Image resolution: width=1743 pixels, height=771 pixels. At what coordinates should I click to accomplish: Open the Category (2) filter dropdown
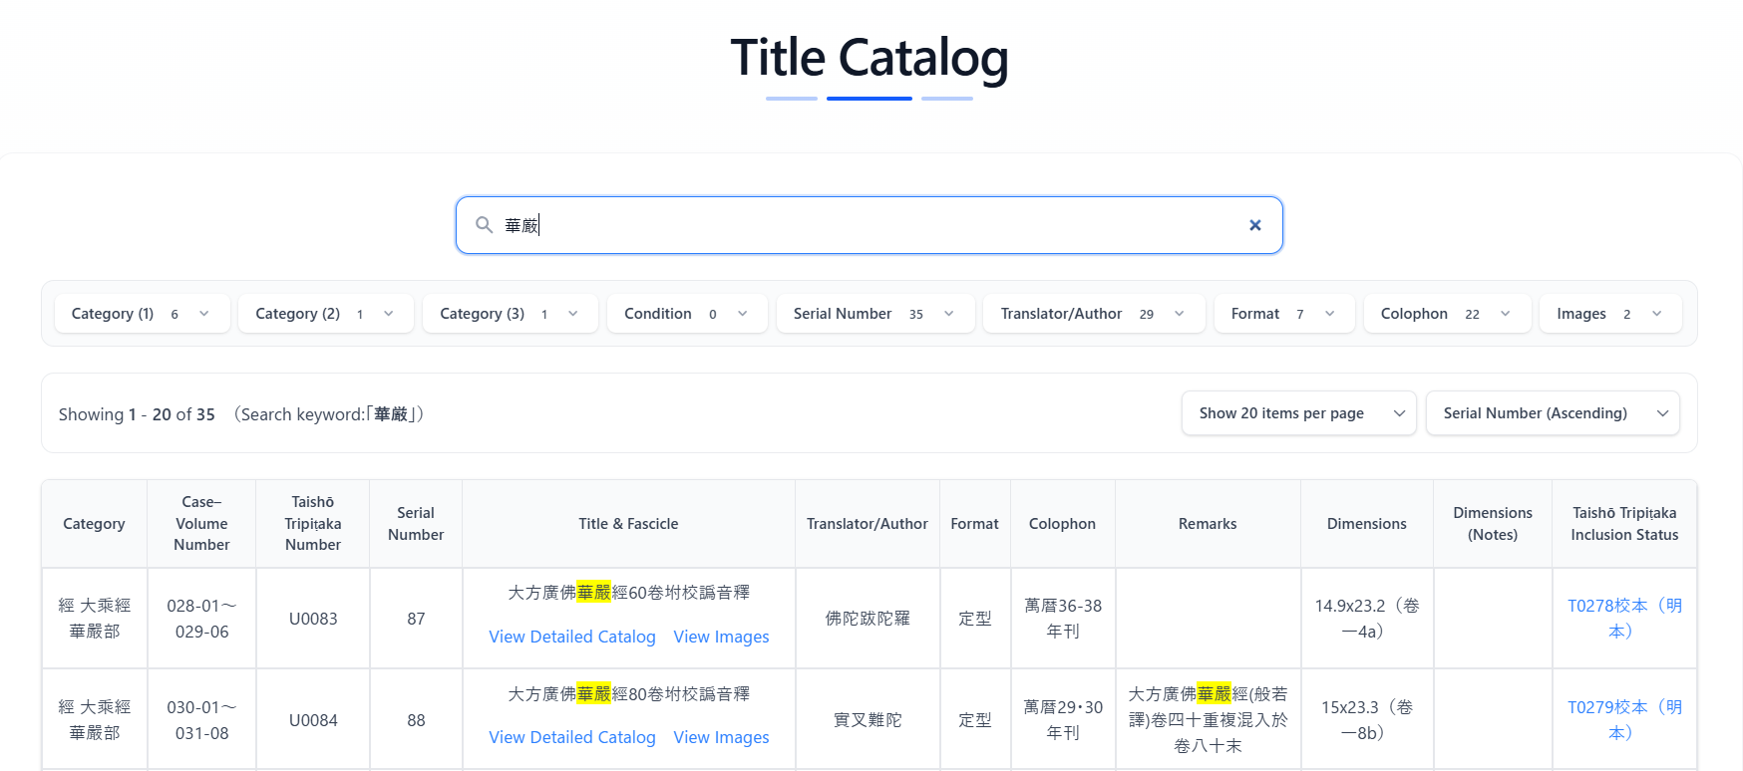[325, 314]
